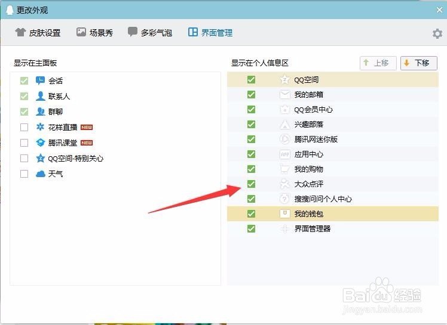The height and width of the screenshot is (325, 447).
Task: Select the 兴趣部落 row label
Action: pos(309,125)
